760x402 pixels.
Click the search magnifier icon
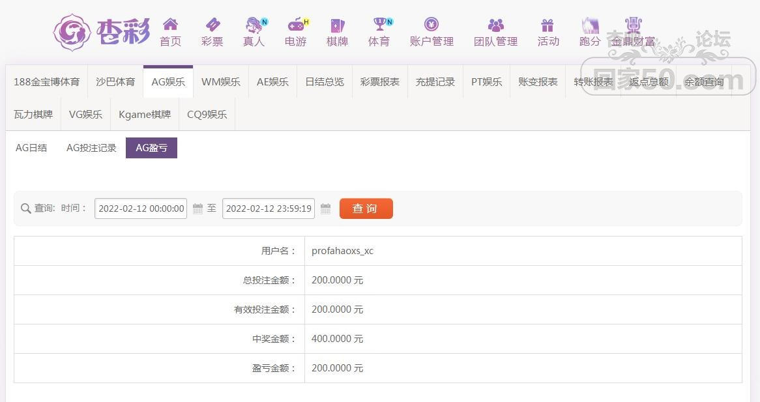coord(25,208)
